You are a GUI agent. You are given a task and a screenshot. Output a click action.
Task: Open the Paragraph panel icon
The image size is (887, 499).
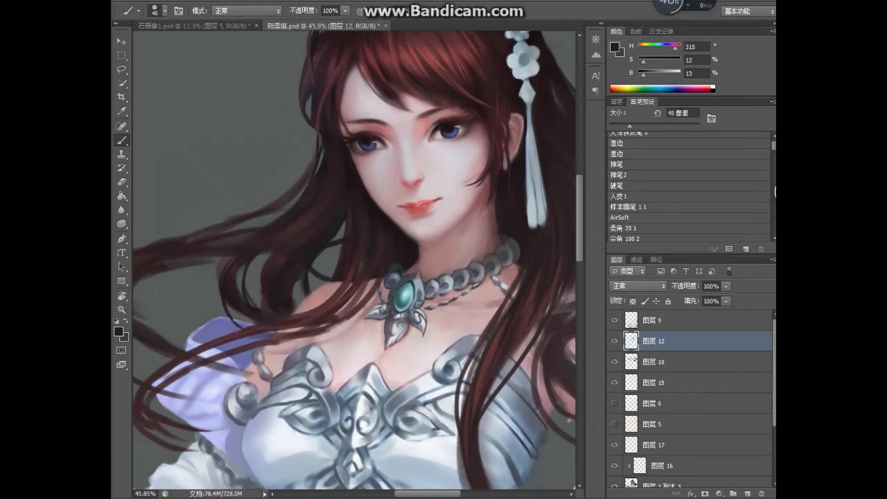pyautogui.click(x=595, y=91)
